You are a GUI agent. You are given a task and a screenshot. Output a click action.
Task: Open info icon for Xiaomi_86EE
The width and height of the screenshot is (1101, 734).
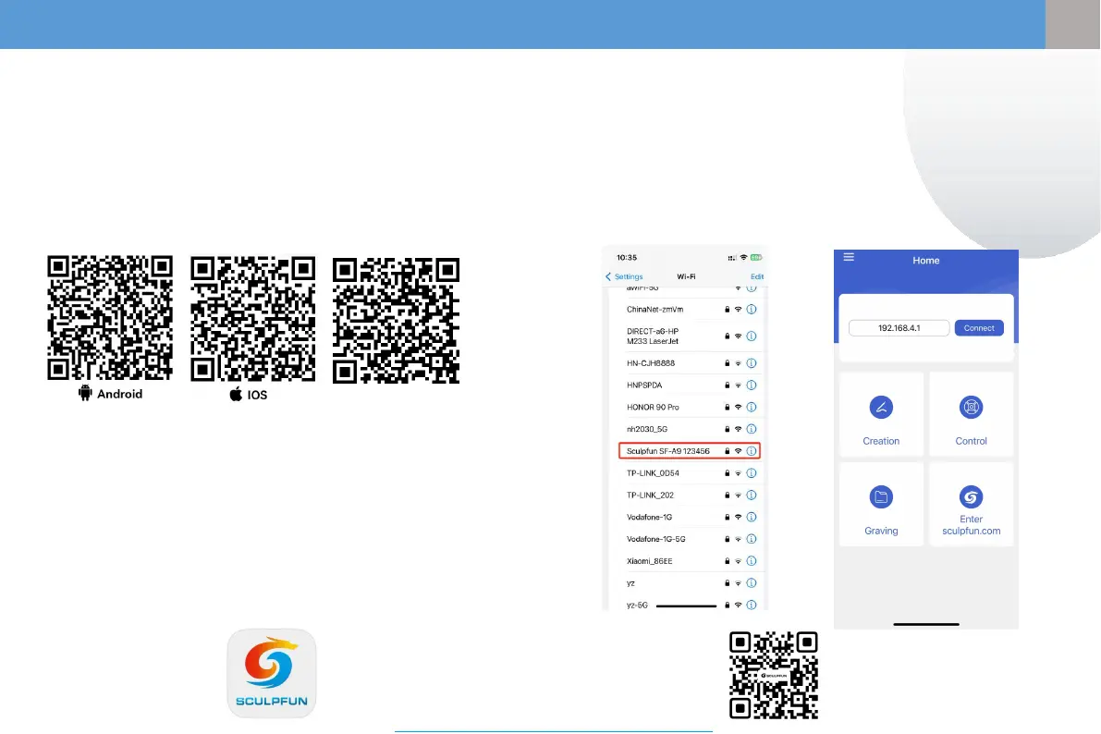(x=752, y=560)
